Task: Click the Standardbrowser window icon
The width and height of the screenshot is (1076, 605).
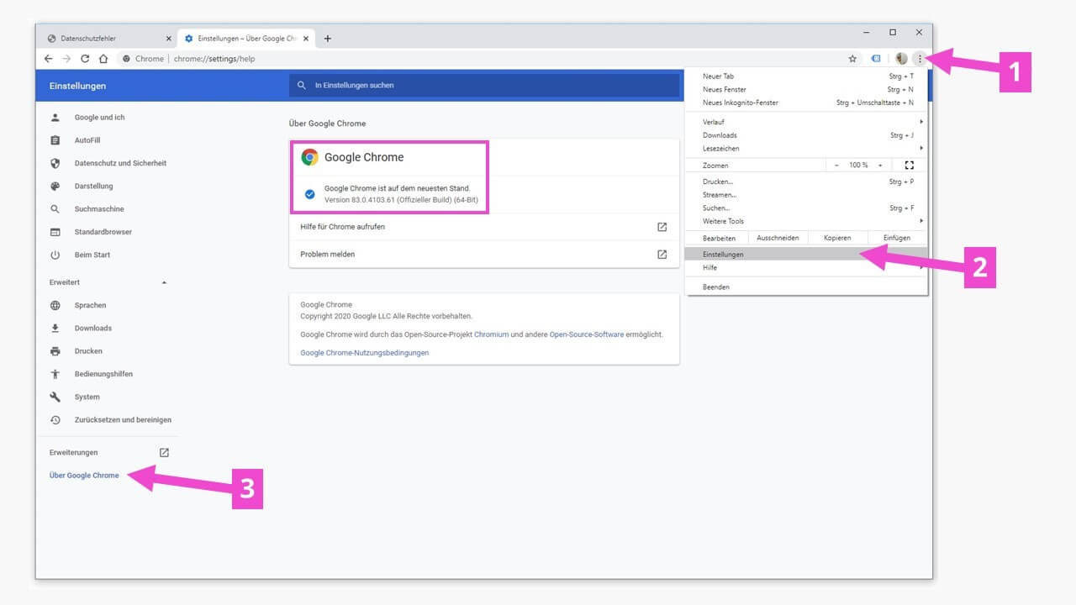Action: 55,232
